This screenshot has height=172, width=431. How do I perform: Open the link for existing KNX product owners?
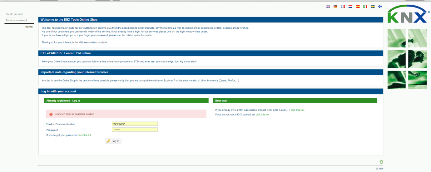click(x=298, y=110)
